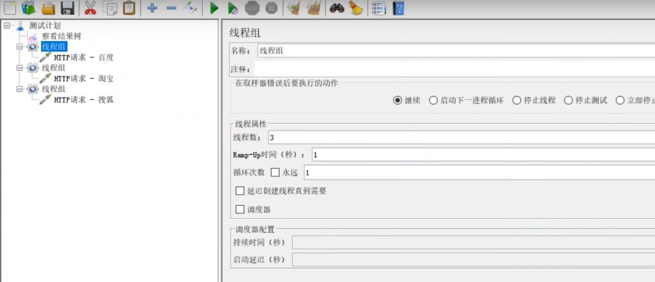Click gear icon of thread group above 淘宝
Image resolution: width=655 pixels, height=282 pixels.
click(x=33, y=68)
